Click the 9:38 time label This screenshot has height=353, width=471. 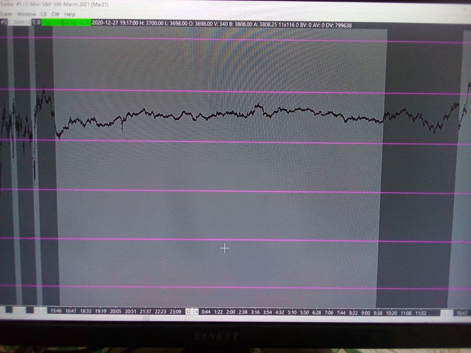click(x=378, y=313)
